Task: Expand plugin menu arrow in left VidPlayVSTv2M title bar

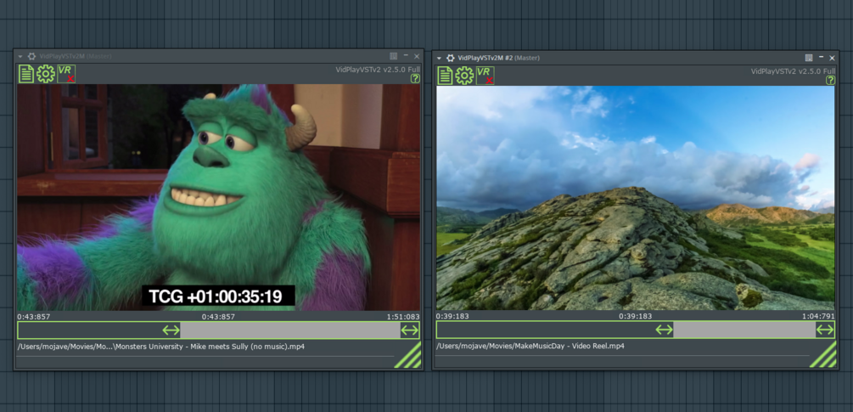Action: (20, 56)
